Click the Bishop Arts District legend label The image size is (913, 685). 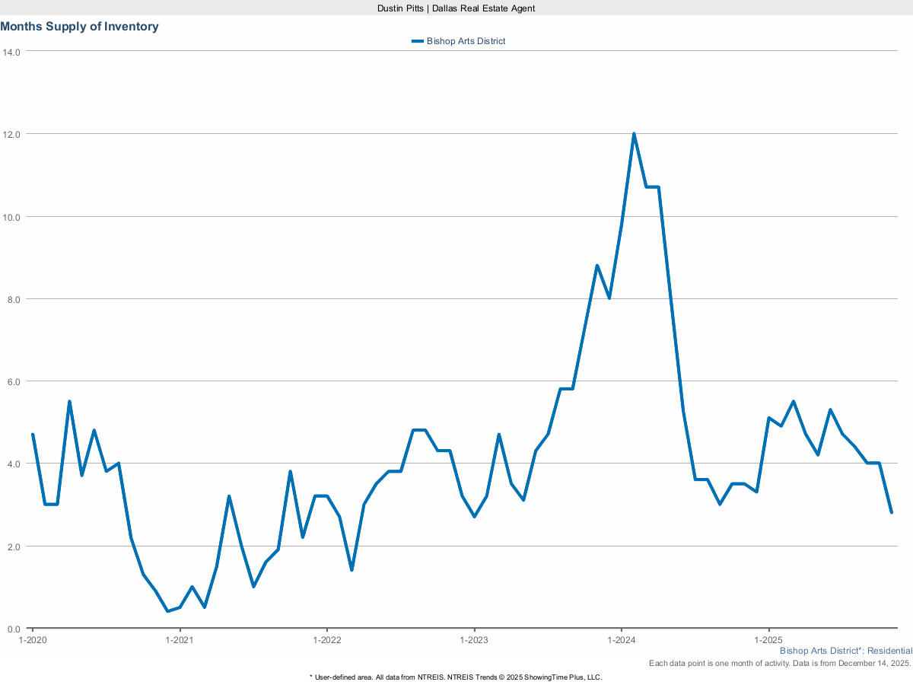(466, 41)
